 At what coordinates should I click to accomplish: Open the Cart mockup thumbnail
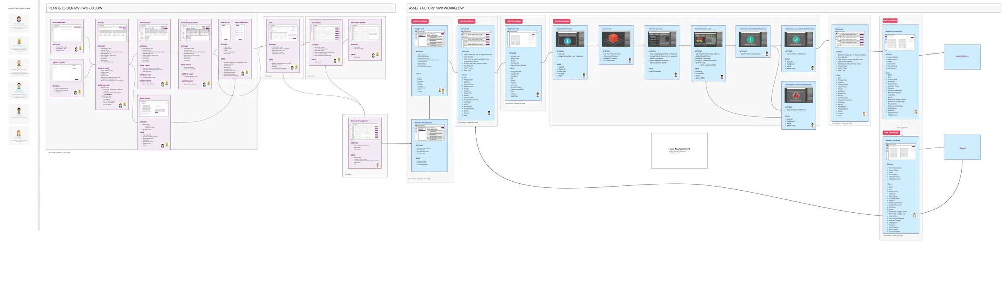[283, 33]
